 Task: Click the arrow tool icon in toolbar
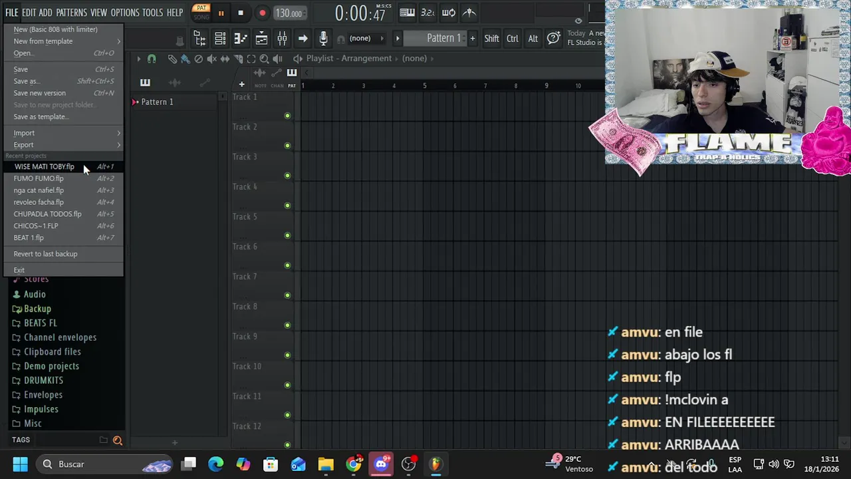[303, 39]
